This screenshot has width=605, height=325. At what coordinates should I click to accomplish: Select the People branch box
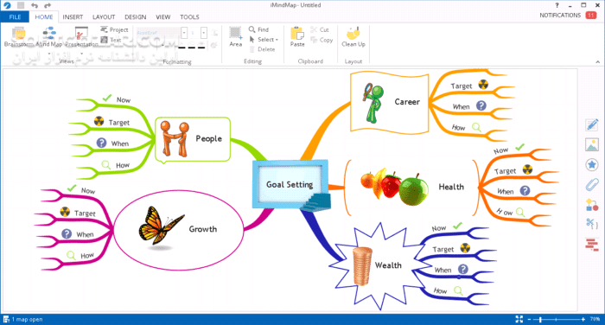tap(193, 139)
